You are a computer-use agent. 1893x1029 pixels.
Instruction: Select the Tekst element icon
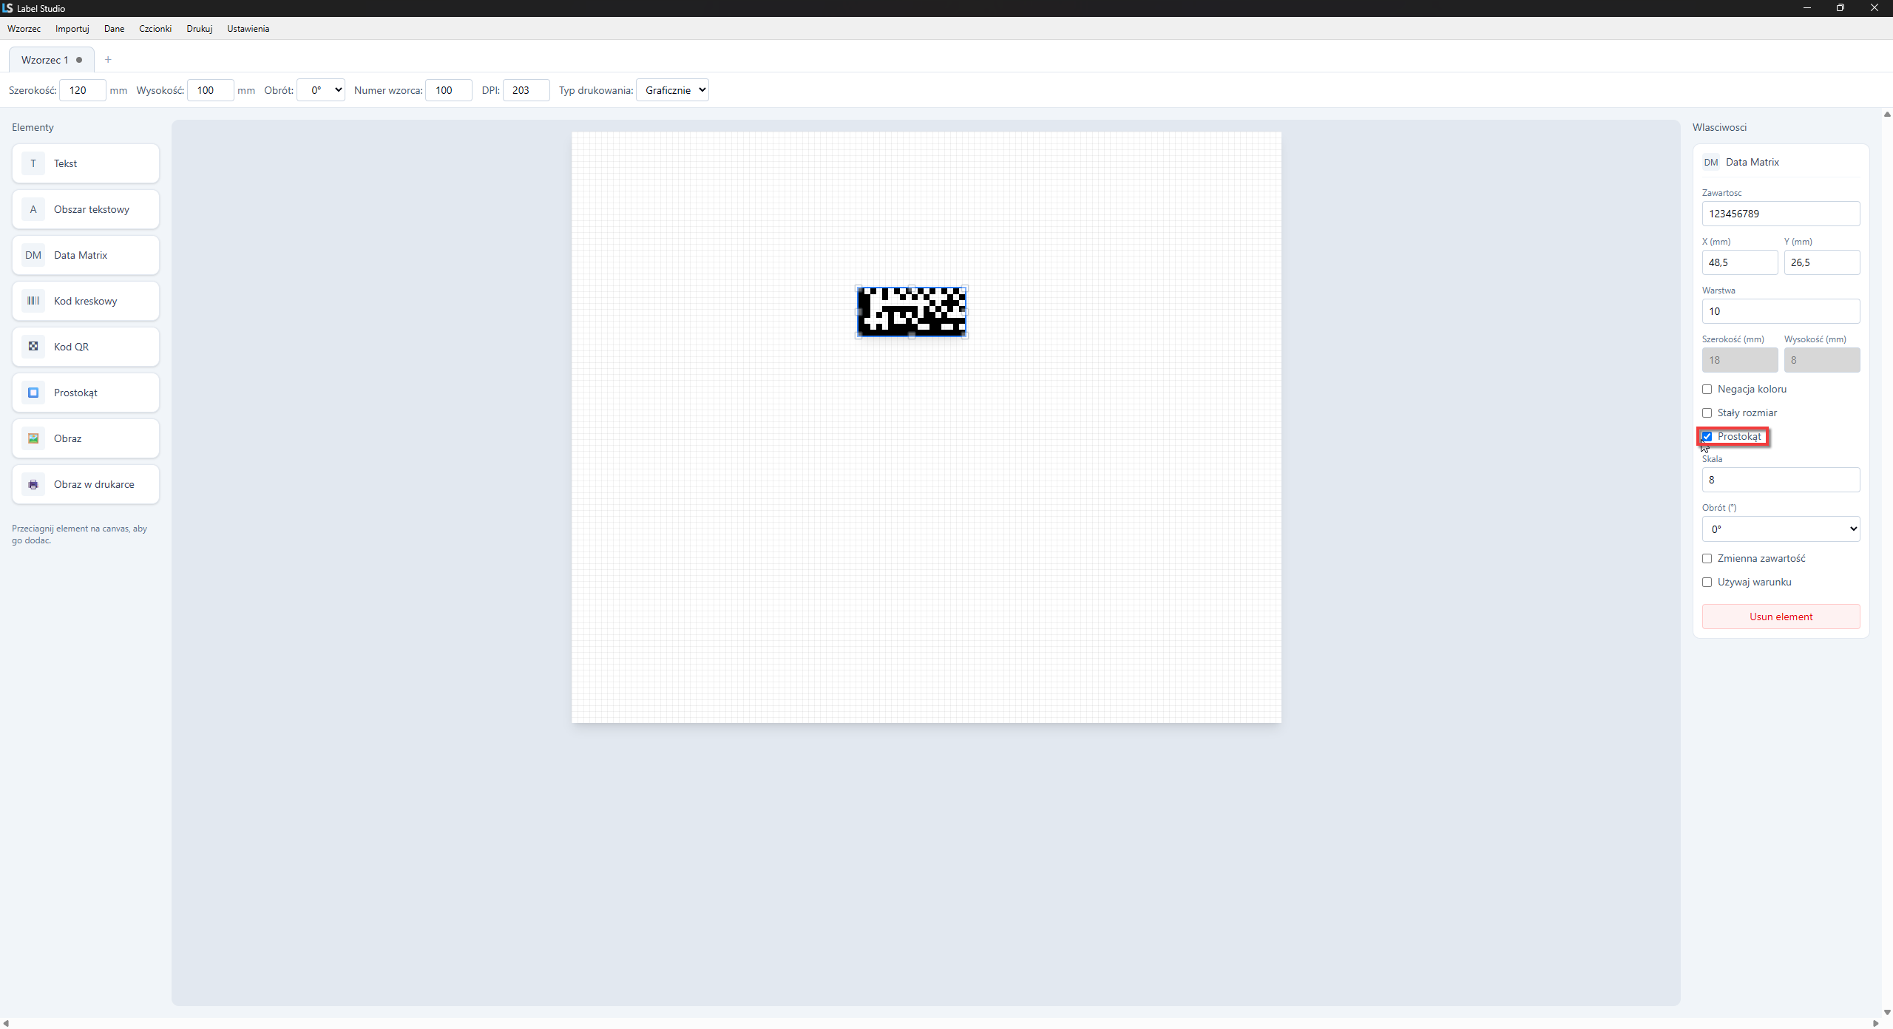tap(33, 163)
